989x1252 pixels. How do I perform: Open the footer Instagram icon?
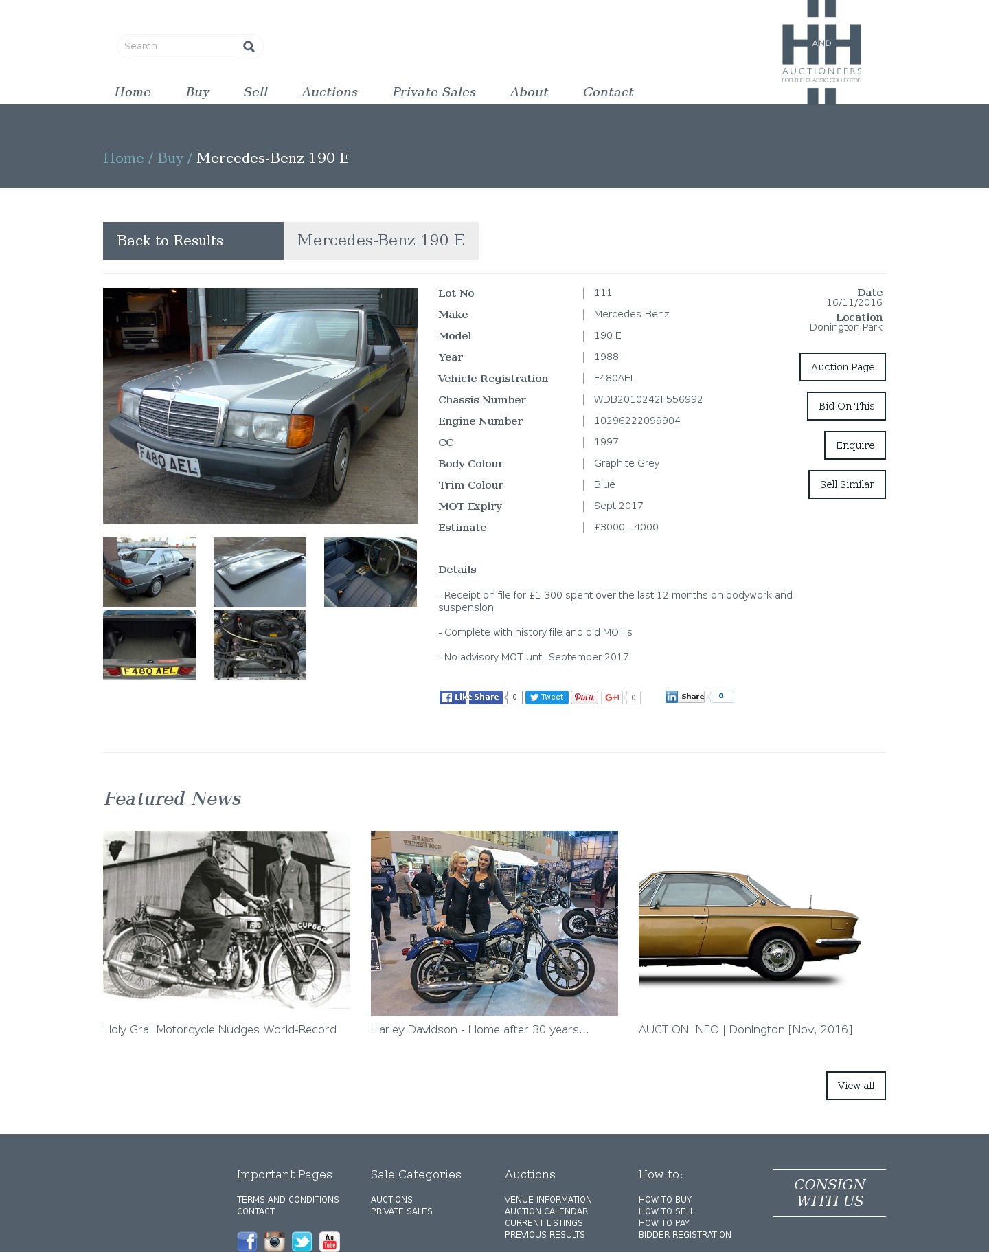(x=275, y=1241)
